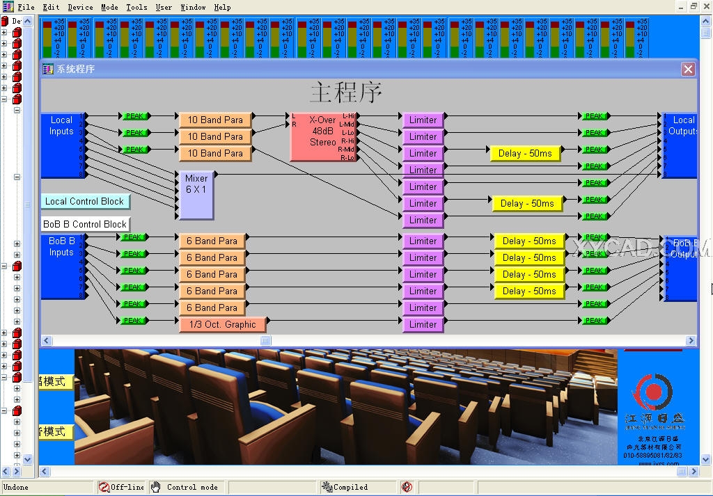Viewport: 713px width, 496px height.
Task: Select the Mixer 6 X 1 block
Action: coord(196,195)
